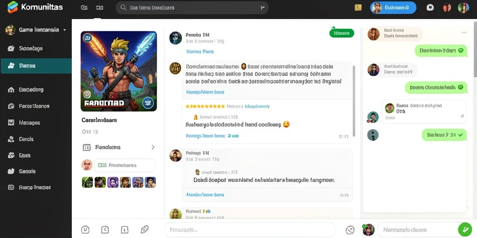Click the smiley emoji icon in bottom toolbar
Screen dimensions: 477x238
(85, 230)
